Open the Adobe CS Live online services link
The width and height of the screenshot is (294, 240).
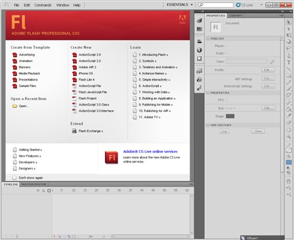coord(151,152)
